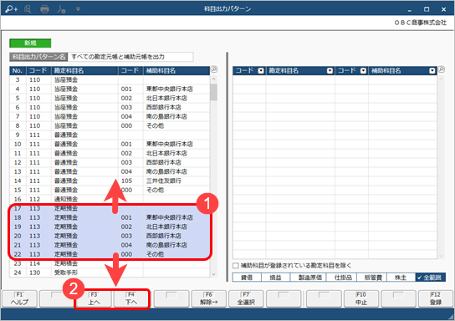Select row 4 当座預金 東都中央銀行本店
Image resolution: width=455 pixels, height=321 pixels.
click(x=110, y=89)
